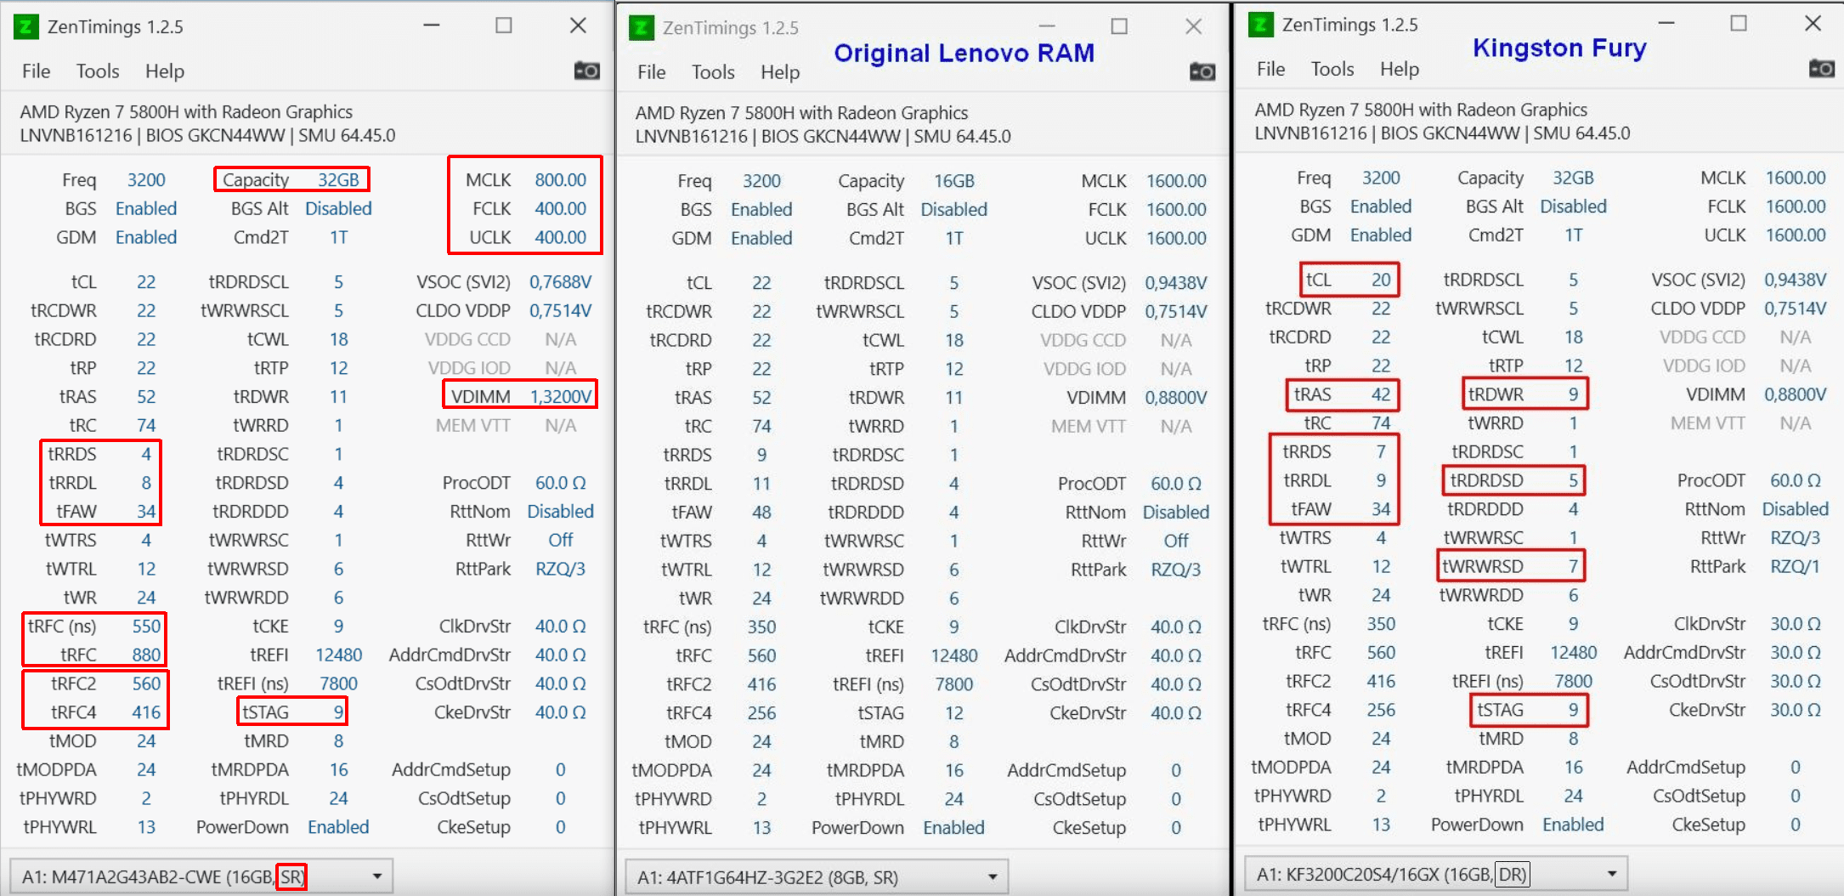The width and height of the screenshot is (1844, 896).
Task: Click the Capacity value 16GB in the Original Lenovo RAM window
Action: tap(954, 181)
